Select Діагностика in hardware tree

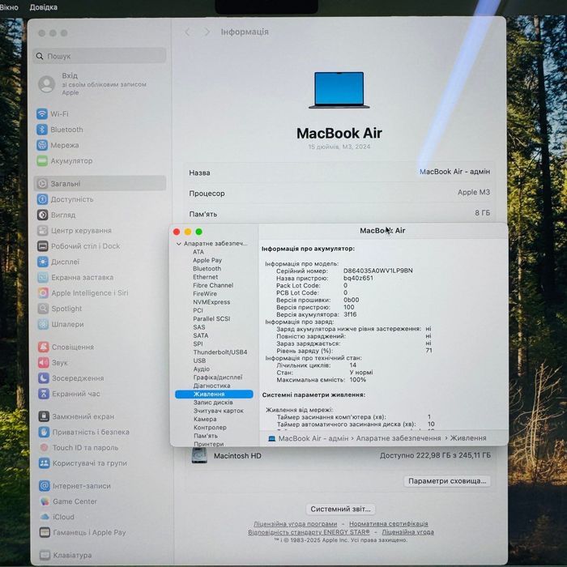211,386
